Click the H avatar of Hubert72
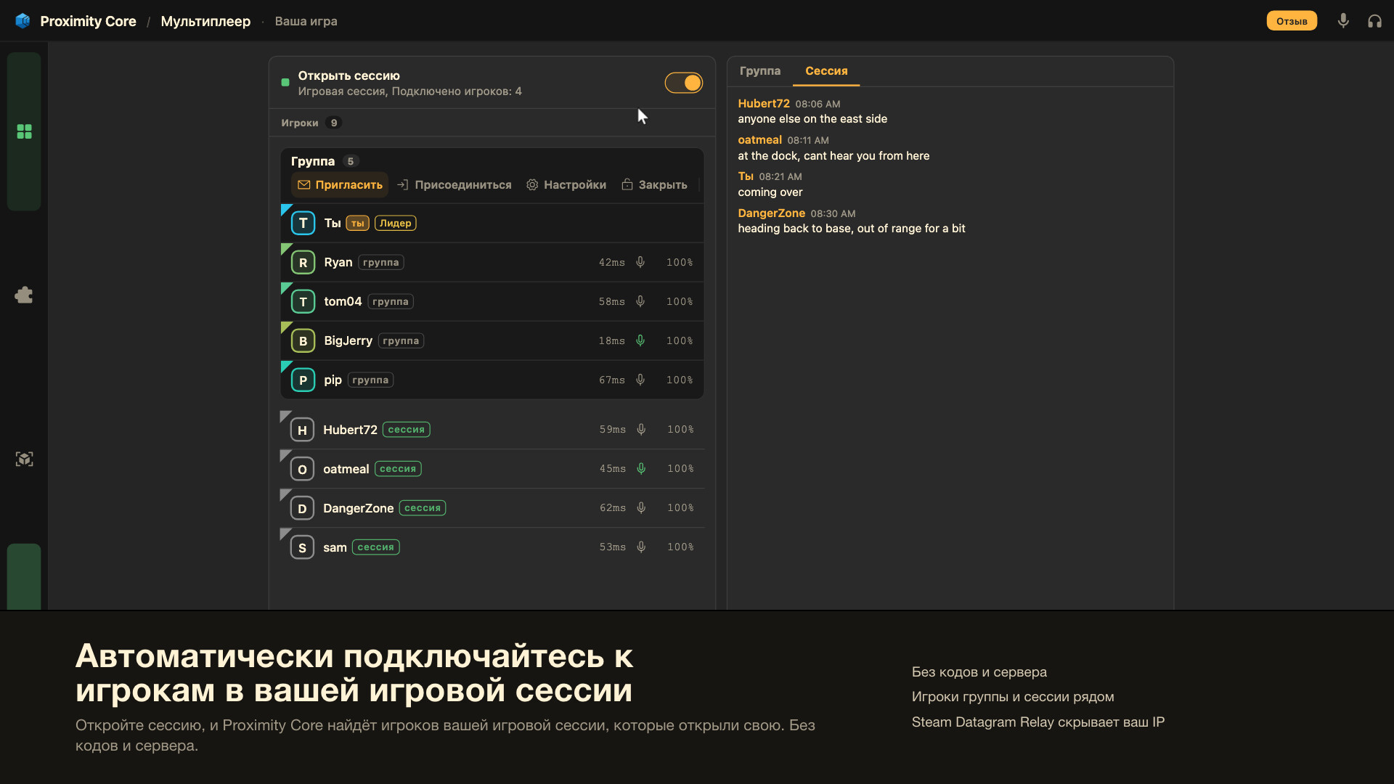Screen dimensions: 1394x784 302,430
